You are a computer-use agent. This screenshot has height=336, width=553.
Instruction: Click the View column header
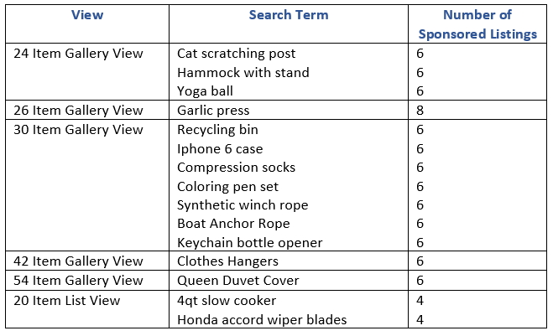(x=87, y=15)
